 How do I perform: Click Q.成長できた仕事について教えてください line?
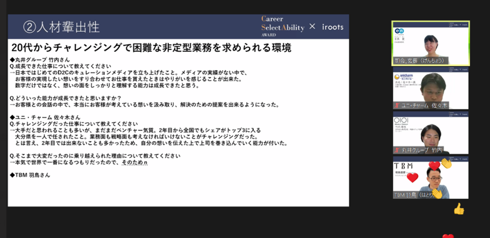(x=61, y=66)
